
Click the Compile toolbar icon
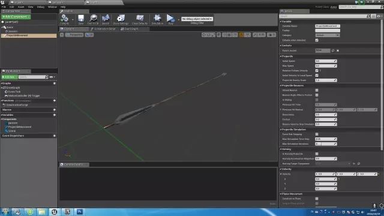tap(64, 19)
